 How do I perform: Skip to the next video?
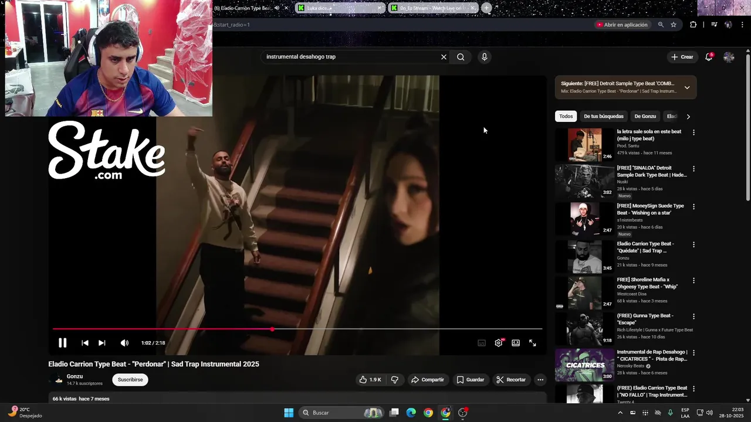(x=102, y=343)
